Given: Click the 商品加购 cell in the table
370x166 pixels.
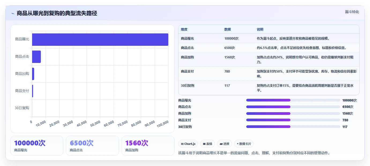Looking at the screenshot, I should click(187, 57).
